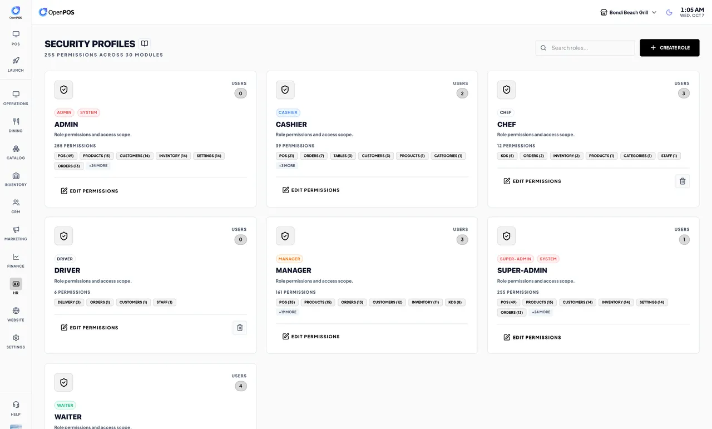Click the OpenPOS logo in sidebar
Image resolution: width=712 pixels, height=429 pixels.
coord(16,12)
